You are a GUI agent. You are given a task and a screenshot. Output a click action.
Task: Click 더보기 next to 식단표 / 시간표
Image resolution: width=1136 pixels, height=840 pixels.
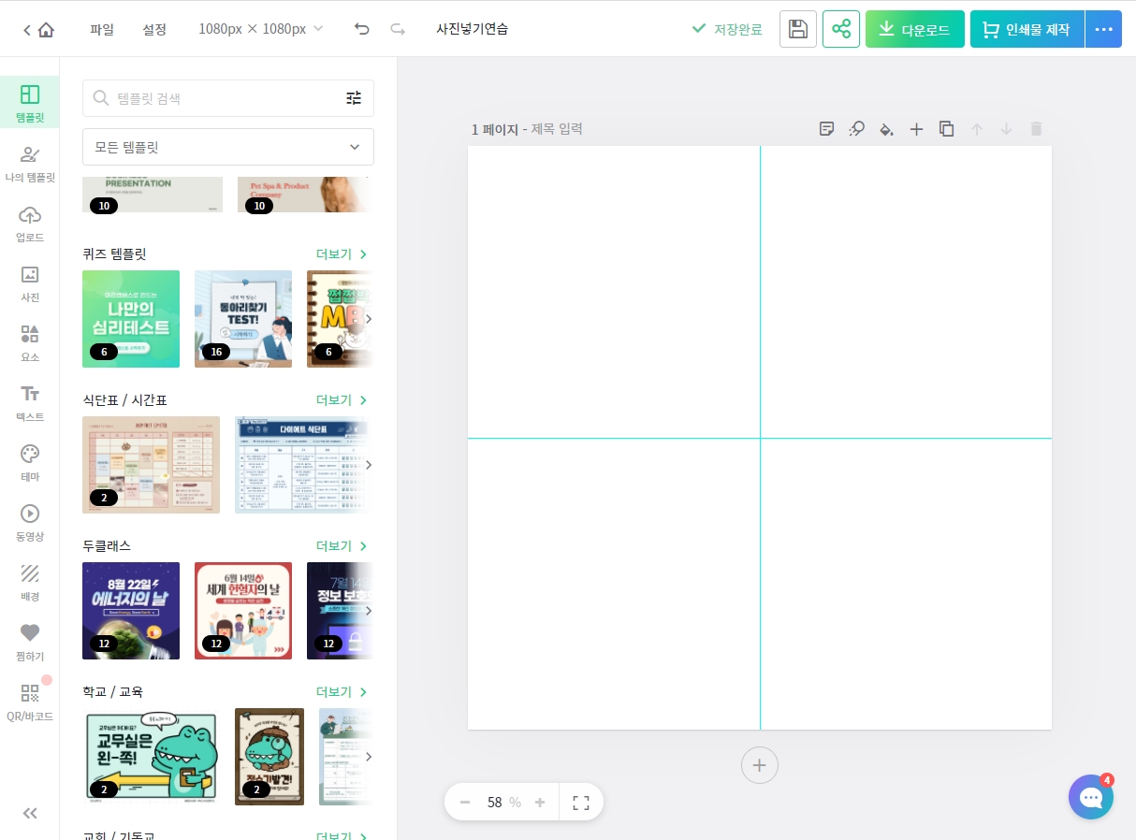342,400
